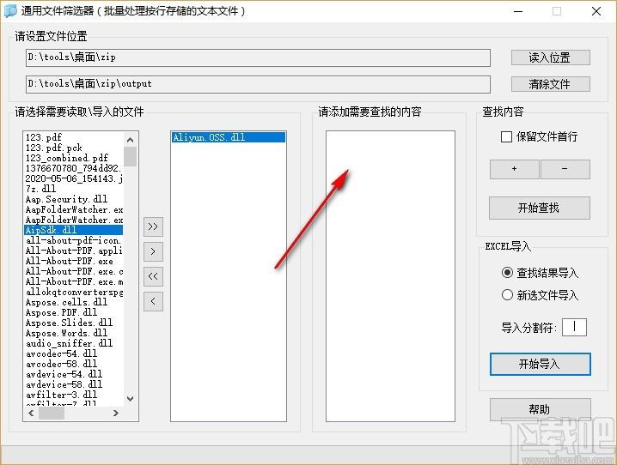Click the search content list box
Viewport: 617px width, 465px height.
pyautogui.click(x=390, y=276)
